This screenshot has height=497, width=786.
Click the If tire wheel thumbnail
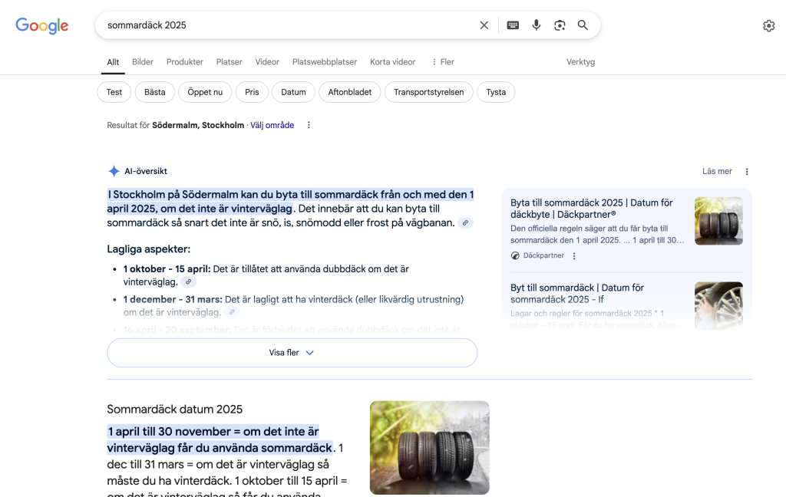[x=718, y=305]
